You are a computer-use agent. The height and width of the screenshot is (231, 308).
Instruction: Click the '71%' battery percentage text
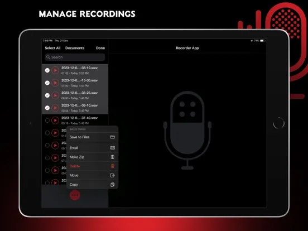[x=257, y=41]
